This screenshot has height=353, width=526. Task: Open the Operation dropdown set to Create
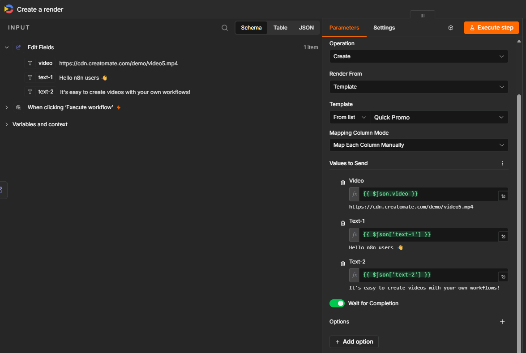click(418, 56)
